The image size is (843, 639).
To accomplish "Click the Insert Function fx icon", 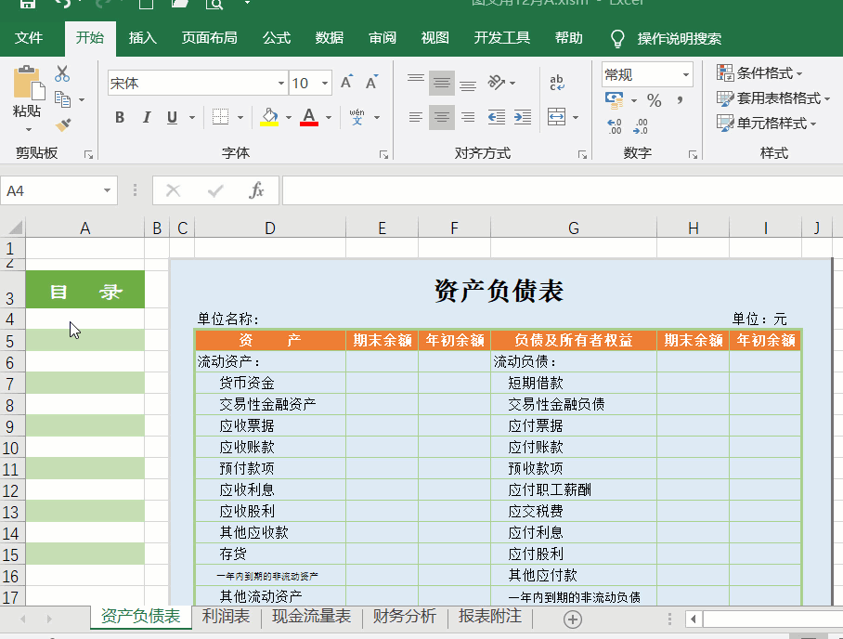I will tap(257, 190).
